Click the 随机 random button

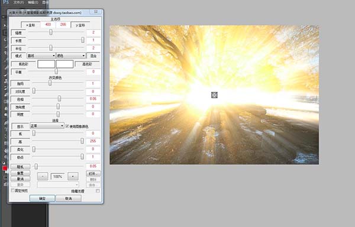click(x=20, y=167)
